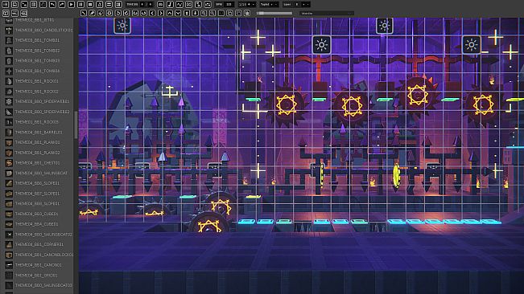Select THEME04_BB0_SAILINGBOAT02 asset

[39, 235]
